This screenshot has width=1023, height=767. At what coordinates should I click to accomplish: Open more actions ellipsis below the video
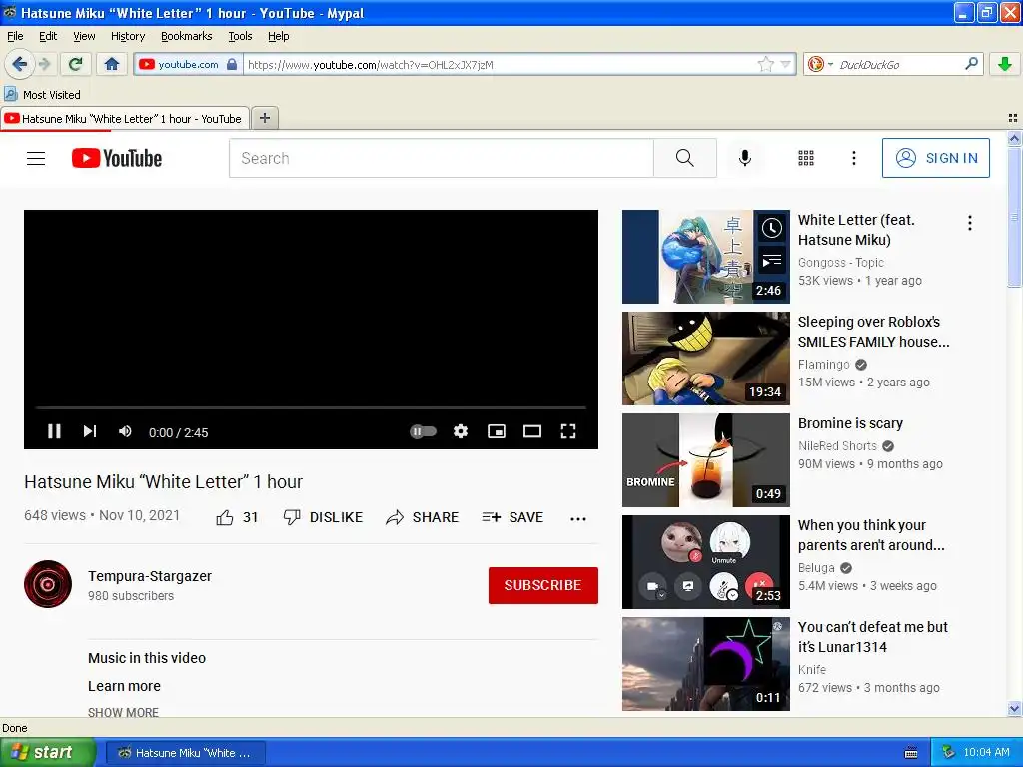tap(578, 519)
